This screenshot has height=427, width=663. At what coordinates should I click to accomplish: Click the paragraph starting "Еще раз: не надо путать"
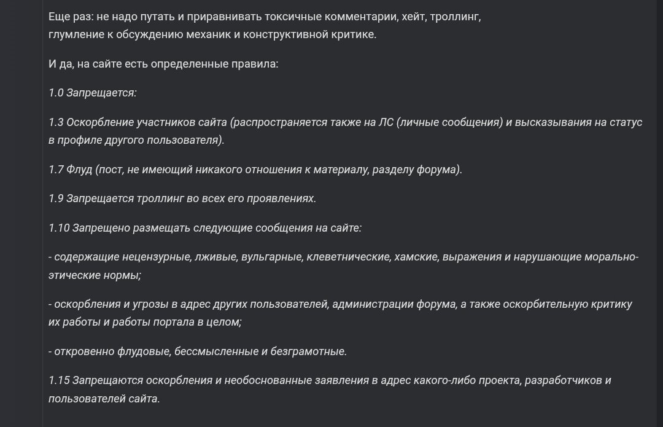tap(265, 25)
